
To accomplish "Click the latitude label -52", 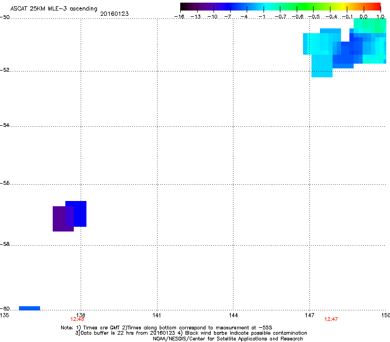I will click(5, 70).
